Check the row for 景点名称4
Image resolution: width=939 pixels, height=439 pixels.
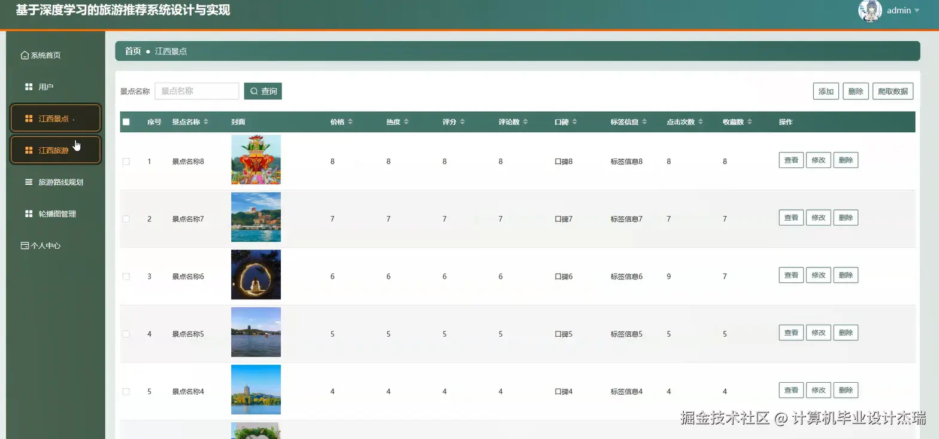coord(126,391)
